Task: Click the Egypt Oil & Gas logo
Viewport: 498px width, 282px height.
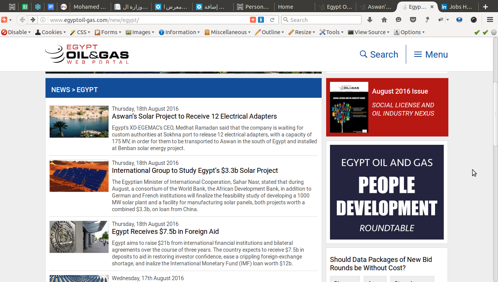Action: [x=87, y=54]
